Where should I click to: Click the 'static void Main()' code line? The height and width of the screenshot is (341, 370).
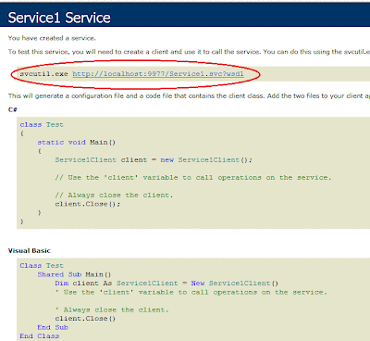(x=77, y=142)
